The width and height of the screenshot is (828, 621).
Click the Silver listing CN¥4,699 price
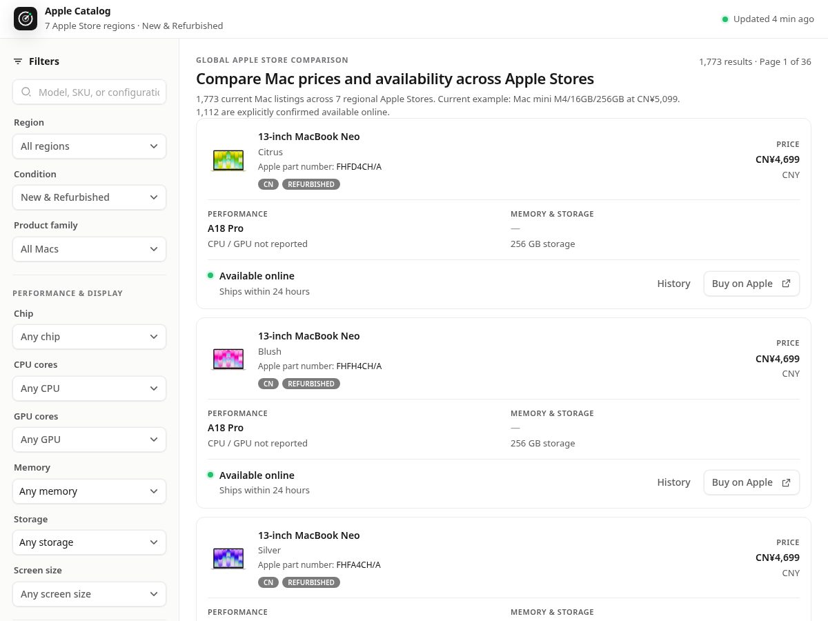pos(778,558)
